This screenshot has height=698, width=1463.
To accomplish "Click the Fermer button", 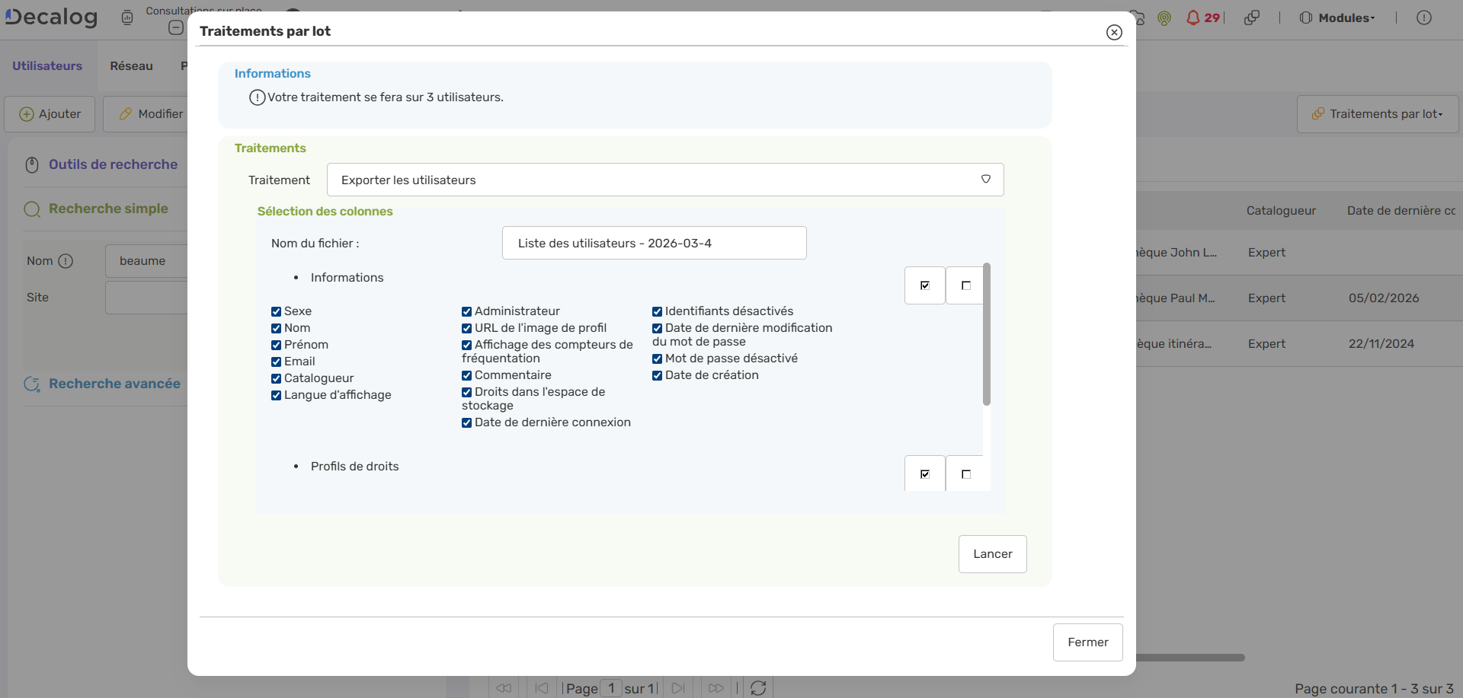I will tap(1087, 642).
